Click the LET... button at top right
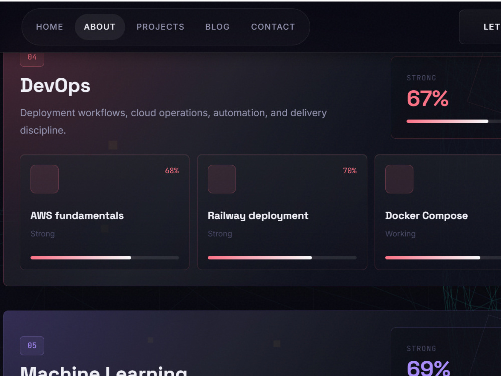Viewport: 501px width, 376px height. 480,27
